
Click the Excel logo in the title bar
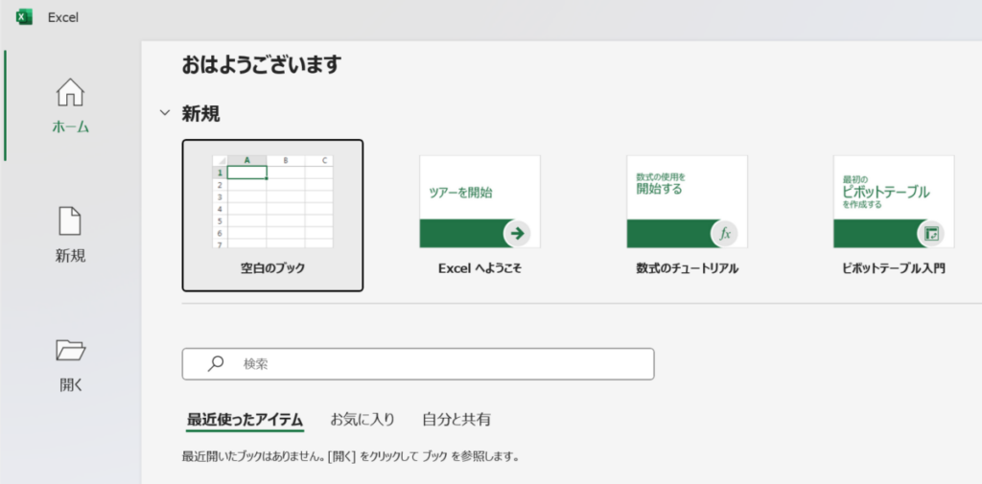pyautogui.click(x=25, y=16)
